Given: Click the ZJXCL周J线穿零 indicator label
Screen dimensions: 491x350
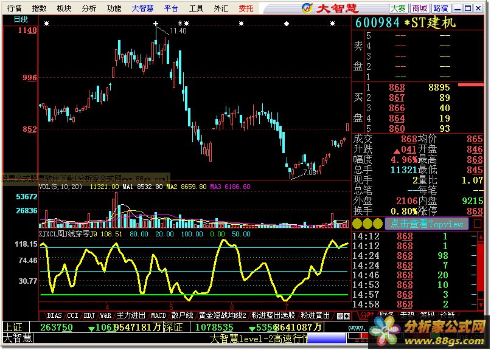Looking at the screenshot, I should pyautogui.click(x=64, y=234).
